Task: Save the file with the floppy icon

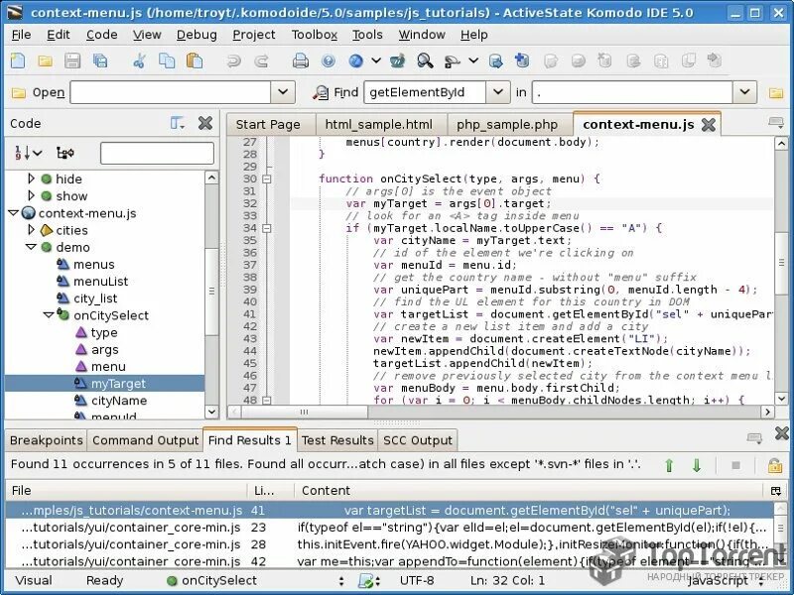Action: 72,61
